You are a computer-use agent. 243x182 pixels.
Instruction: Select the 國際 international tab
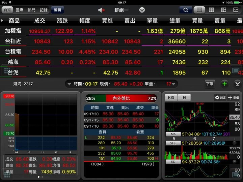click(x=19, y=10)
